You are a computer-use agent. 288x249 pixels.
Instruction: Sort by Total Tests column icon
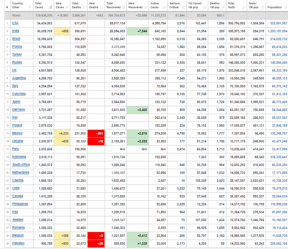(x=244, y=7)
